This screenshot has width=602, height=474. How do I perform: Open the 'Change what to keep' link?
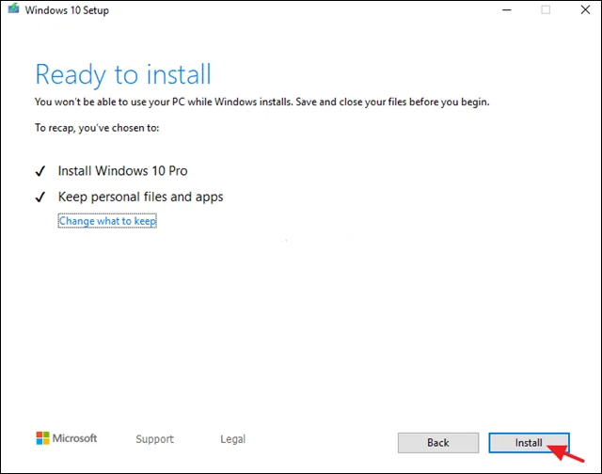(x=107, y=221)
